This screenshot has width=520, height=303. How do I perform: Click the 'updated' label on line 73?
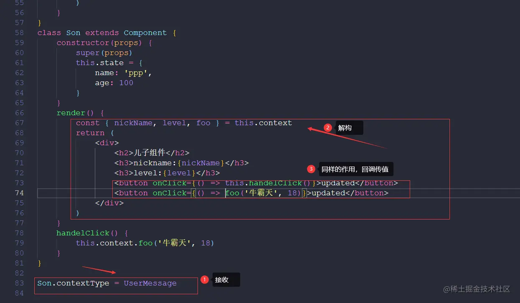point(338,183)
